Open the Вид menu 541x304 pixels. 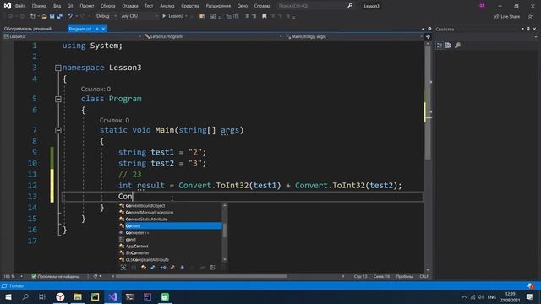point(57,6)
